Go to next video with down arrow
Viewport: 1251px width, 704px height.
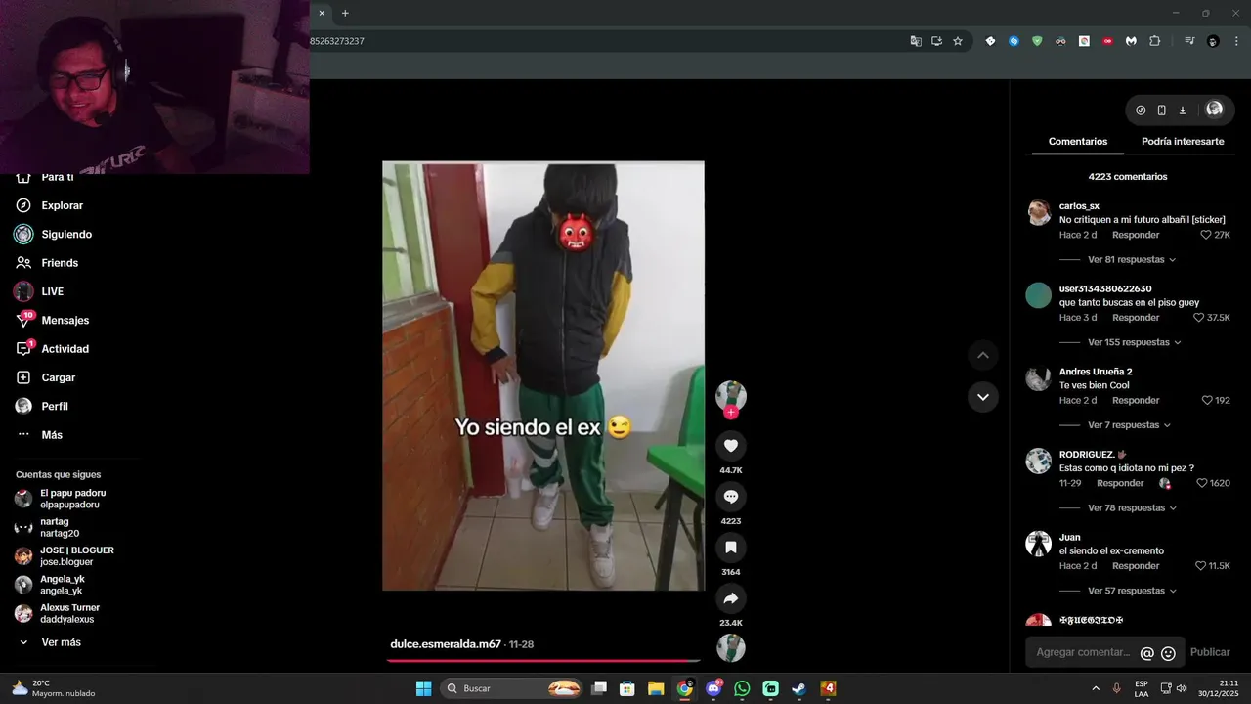coord(983,397)
